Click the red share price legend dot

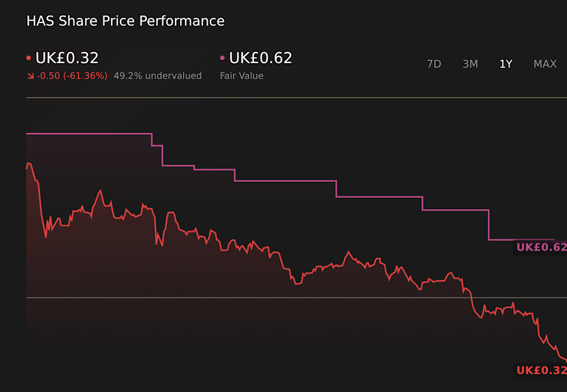point(29,58)
